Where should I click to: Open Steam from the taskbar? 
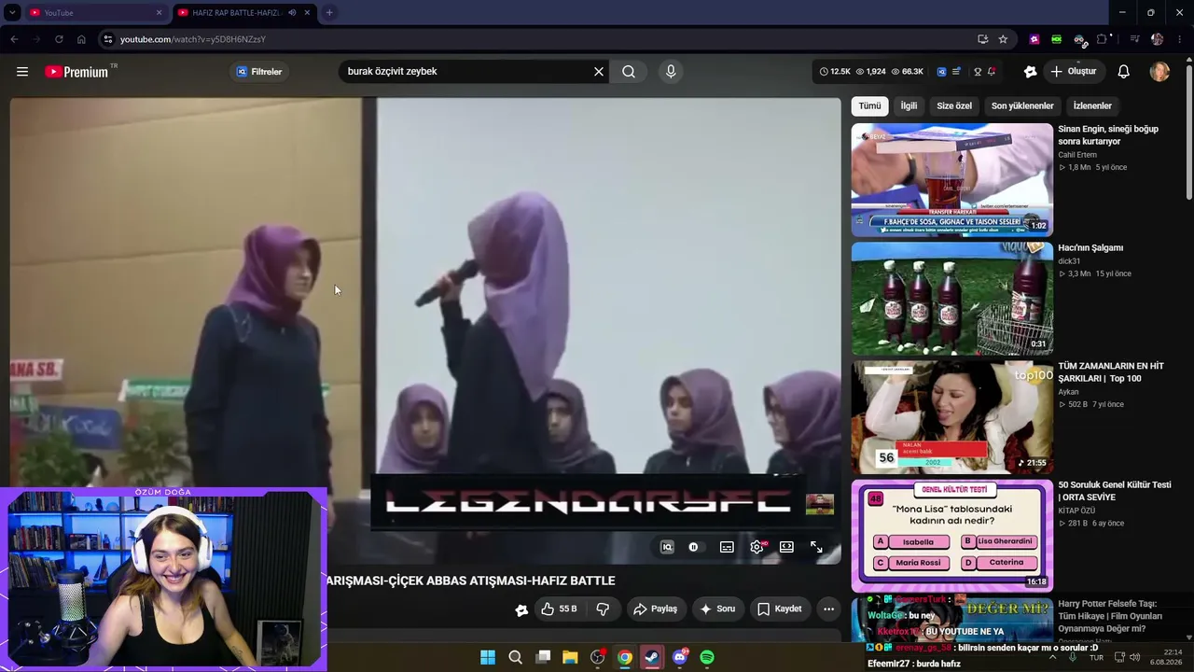pos(652,657)
